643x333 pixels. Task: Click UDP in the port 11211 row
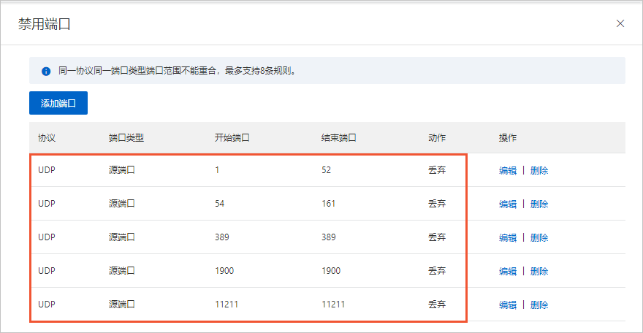[x=47, y=305]
